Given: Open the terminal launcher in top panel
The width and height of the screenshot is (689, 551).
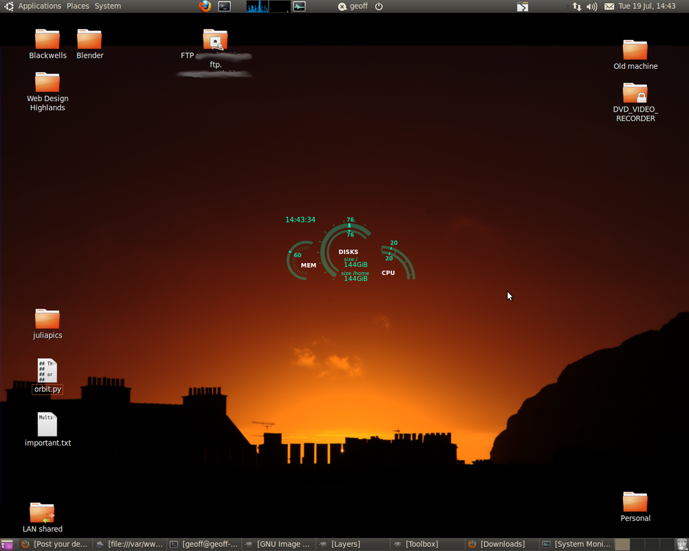Looking at the screenshot, I should coord(225,6).
